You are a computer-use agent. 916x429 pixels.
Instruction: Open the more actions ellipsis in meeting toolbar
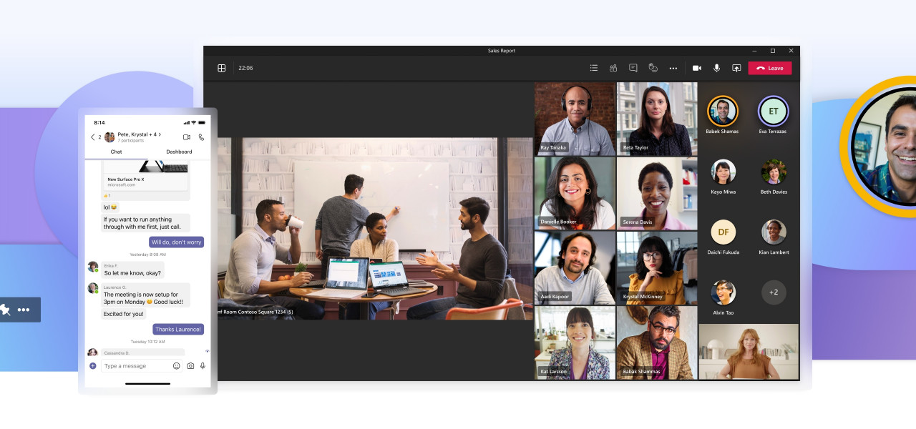coord(673,68)
